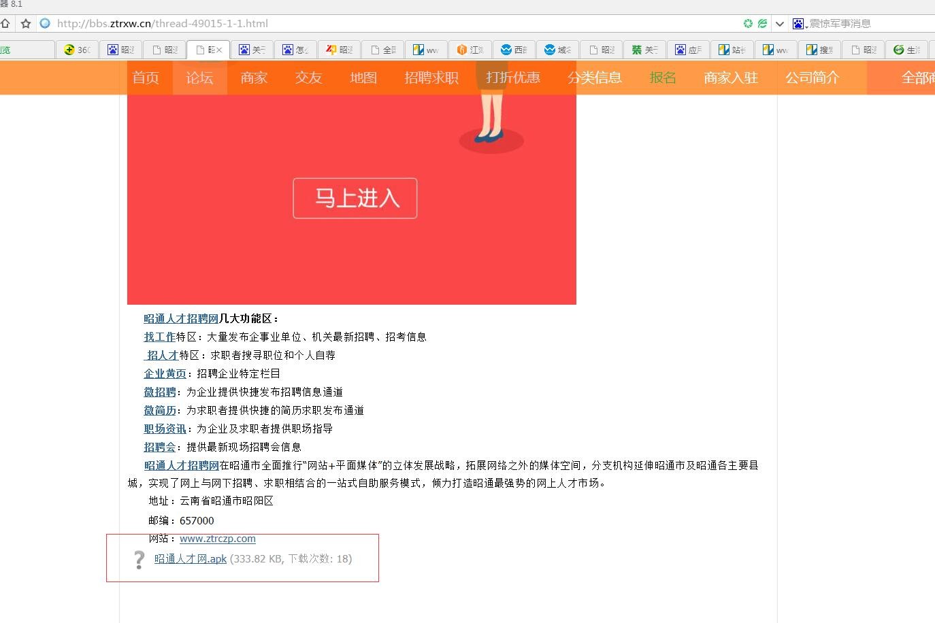This screenshot has height=623, width=935.
Task: Open the www.ztrczp.com website link
Action: [x=218, y=539]
